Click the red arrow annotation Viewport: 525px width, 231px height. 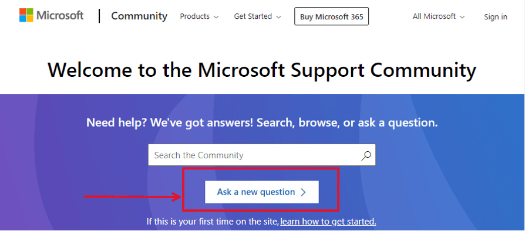(x=132, y=196)
